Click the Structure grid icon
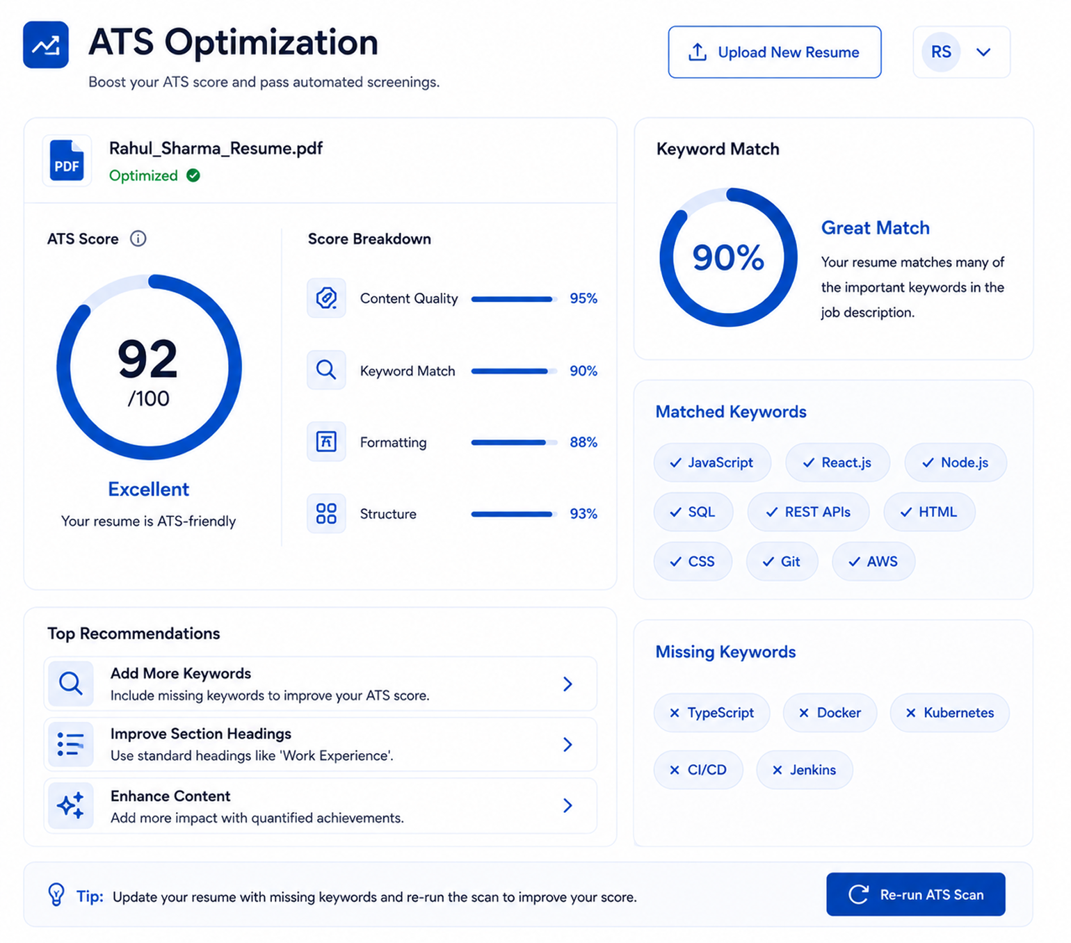This screenshot has width=1071, height=943. pos(326,514)
